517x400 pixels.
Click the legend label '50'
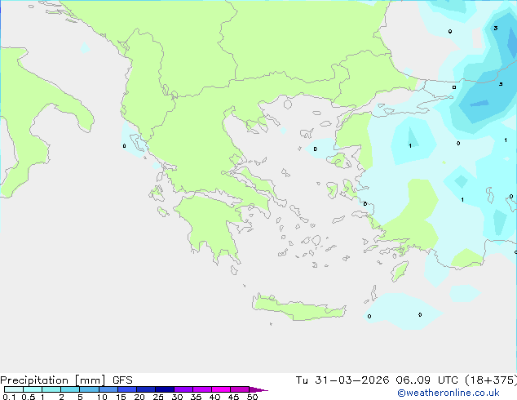[x=252, y=397]
